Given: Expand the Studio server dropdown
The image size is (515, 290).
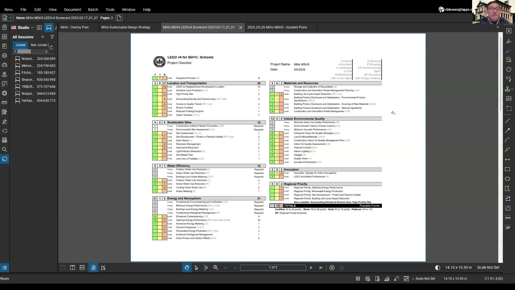Looking at the screenshot, I should (x=32, y=27).
